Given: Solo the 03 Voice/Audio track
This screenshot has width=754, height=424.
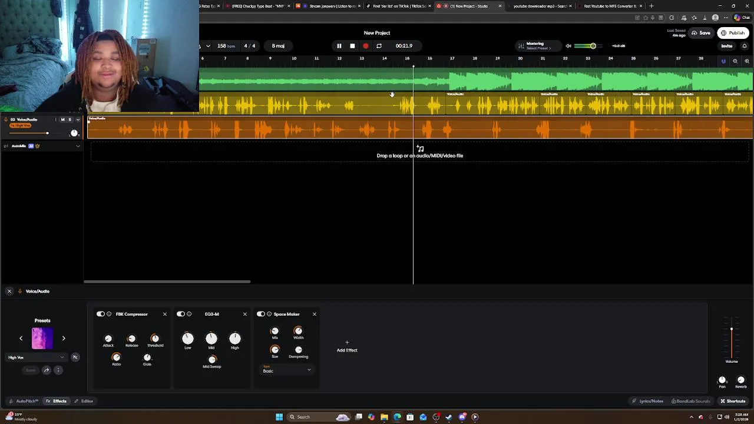Looking at the screenshot, I should pos(70,120).
